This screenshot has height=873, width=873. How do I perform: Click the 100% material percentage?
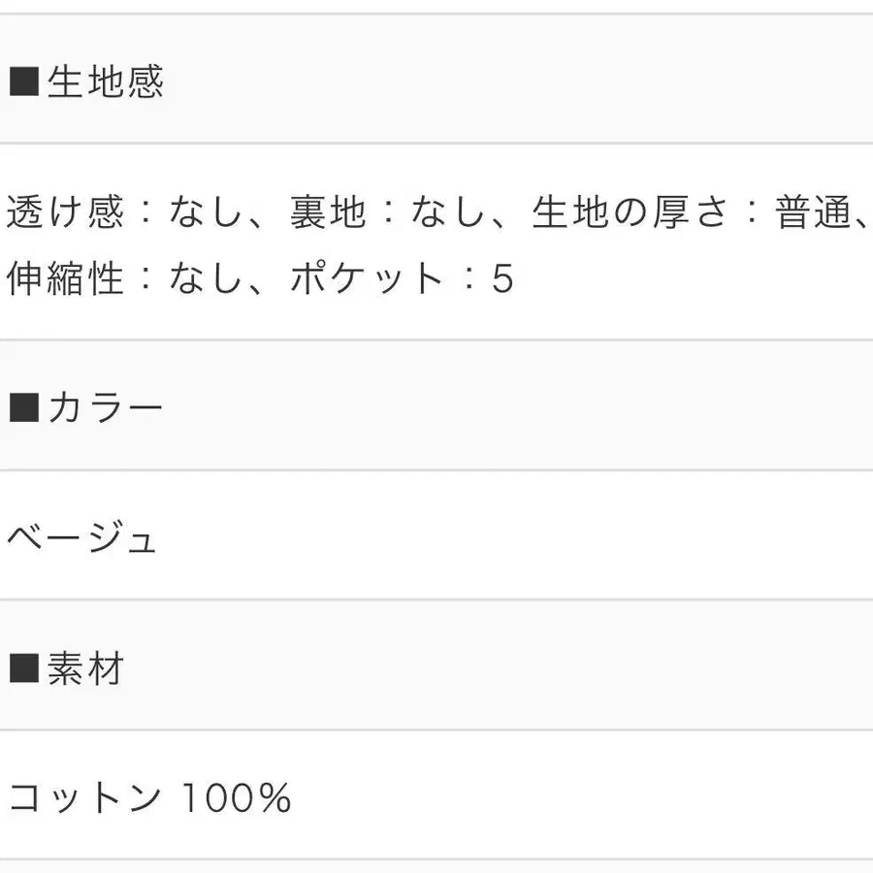(238, 798)
